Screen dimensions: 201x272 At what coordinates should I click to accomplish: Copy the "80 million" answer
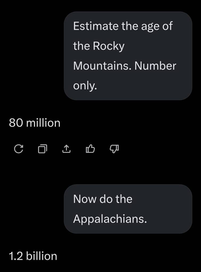(42, 149)
